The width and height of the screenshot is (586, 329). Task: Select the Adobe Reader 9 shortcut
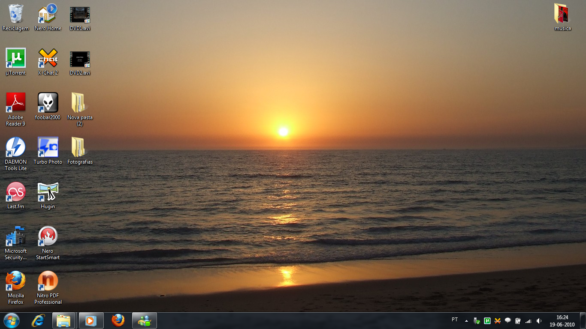click(x=16, y=110)
